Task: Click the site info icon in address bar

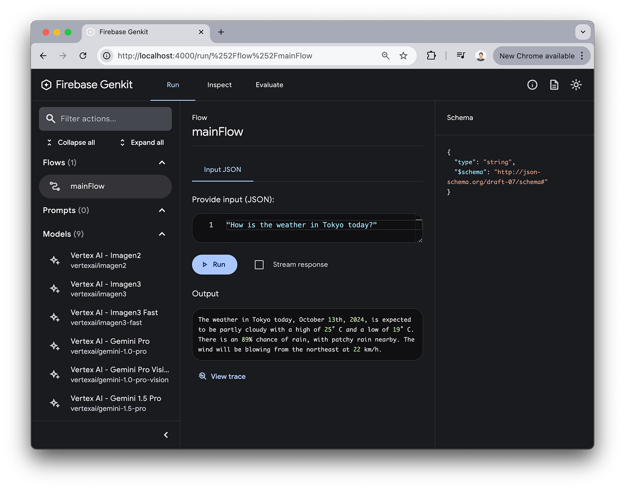Action: pos(107,56)
